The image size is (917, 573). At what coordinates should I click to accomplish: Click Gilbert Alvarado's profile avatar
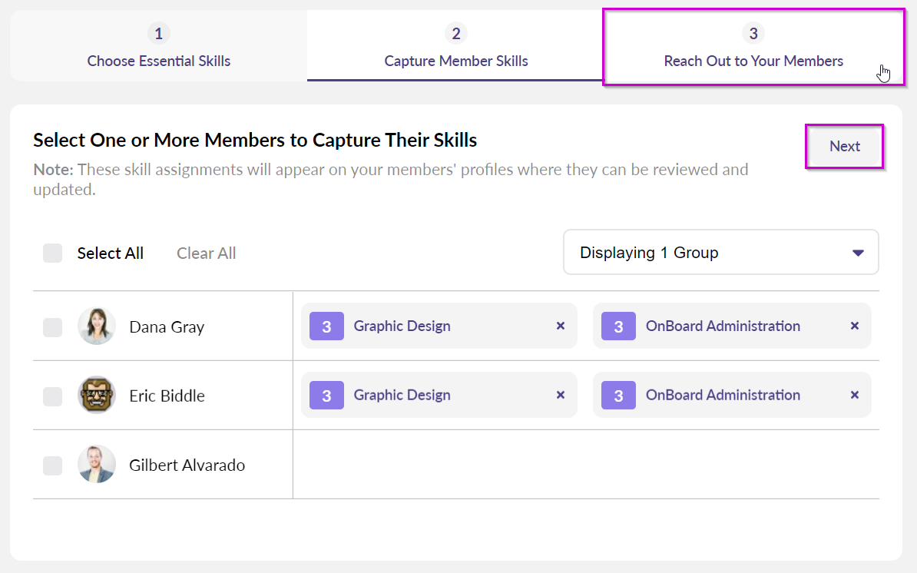click(x=97, y=465)
